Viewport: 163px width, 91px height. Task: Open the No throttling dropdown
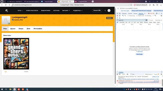tap(149, 16)
